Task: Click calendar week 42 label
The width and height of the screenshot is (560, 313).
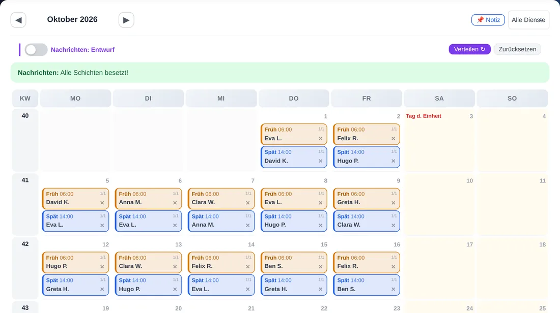Action: [x=25, y=244]
